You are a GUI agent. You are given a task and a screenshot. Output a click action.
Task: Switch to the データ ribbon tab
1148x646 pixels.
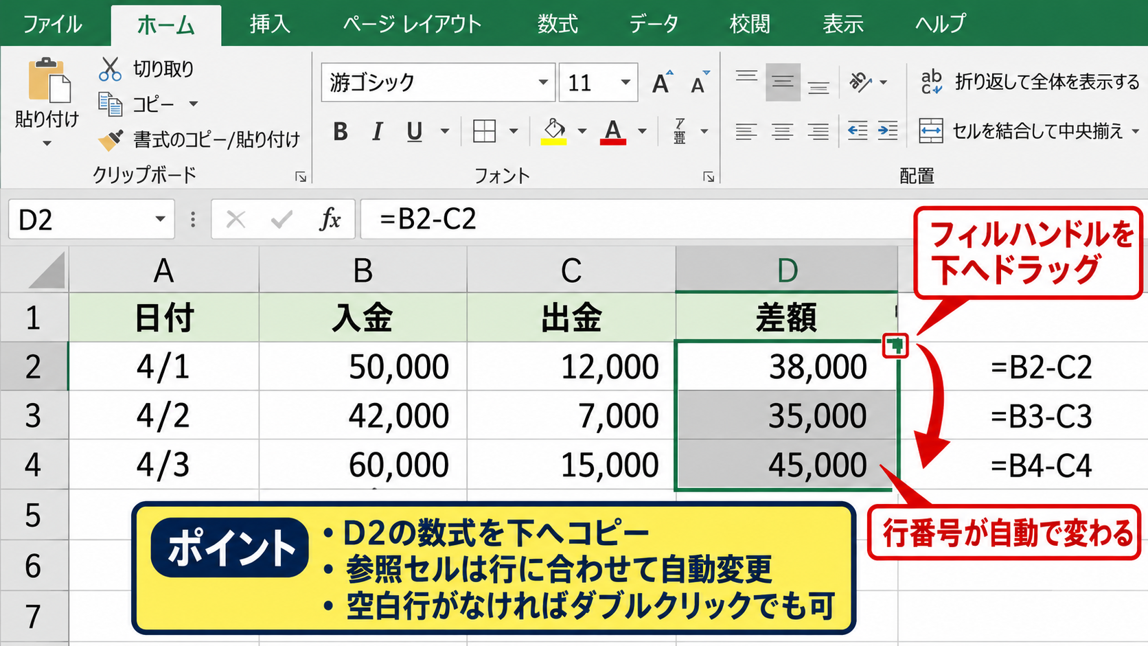654,24
